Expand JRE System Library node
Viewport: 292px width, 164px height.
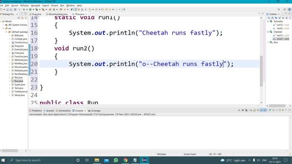coord(3,25)
